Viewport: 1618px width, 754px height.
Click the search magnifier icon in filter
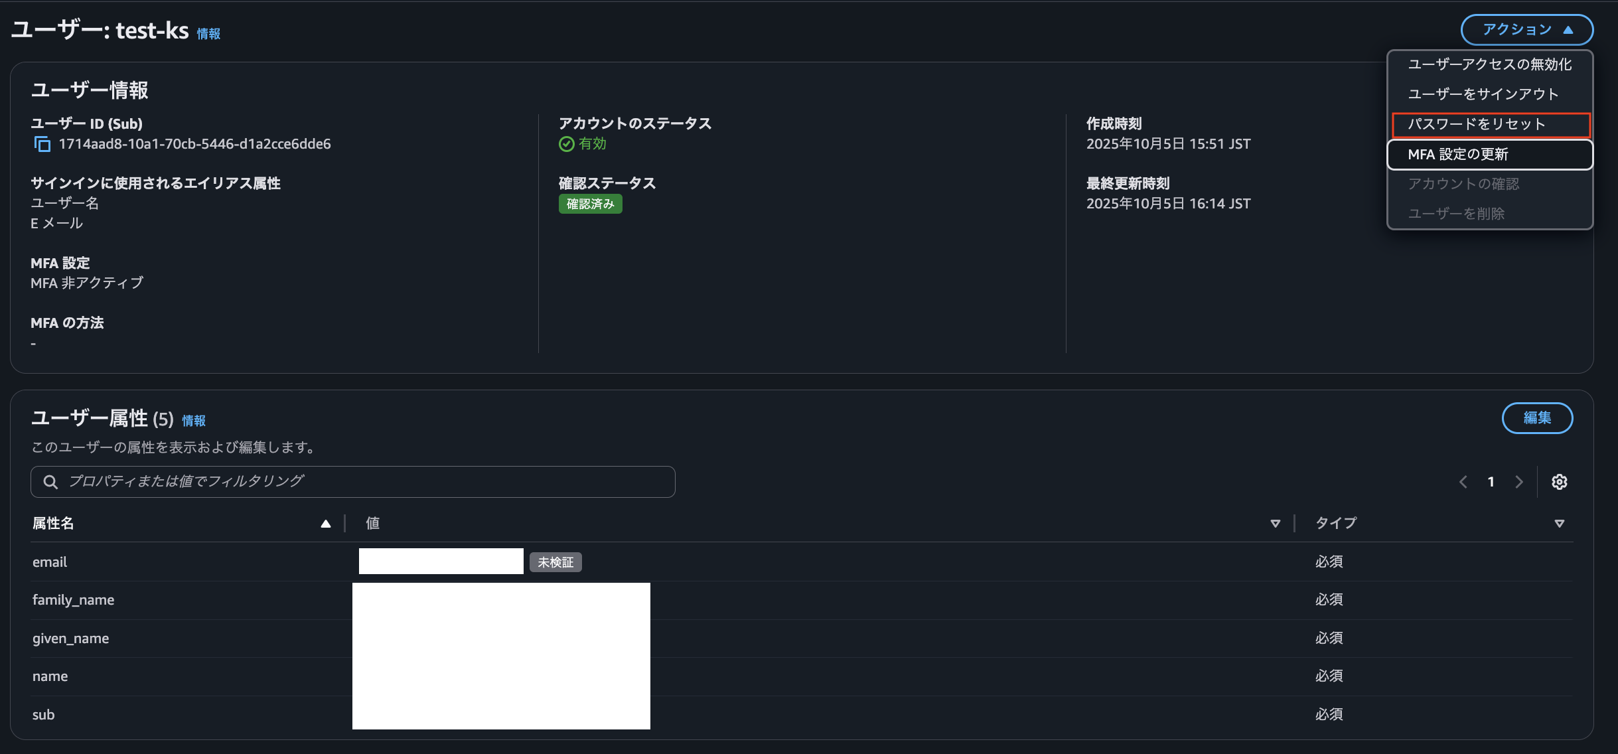(x=50, y=482)
